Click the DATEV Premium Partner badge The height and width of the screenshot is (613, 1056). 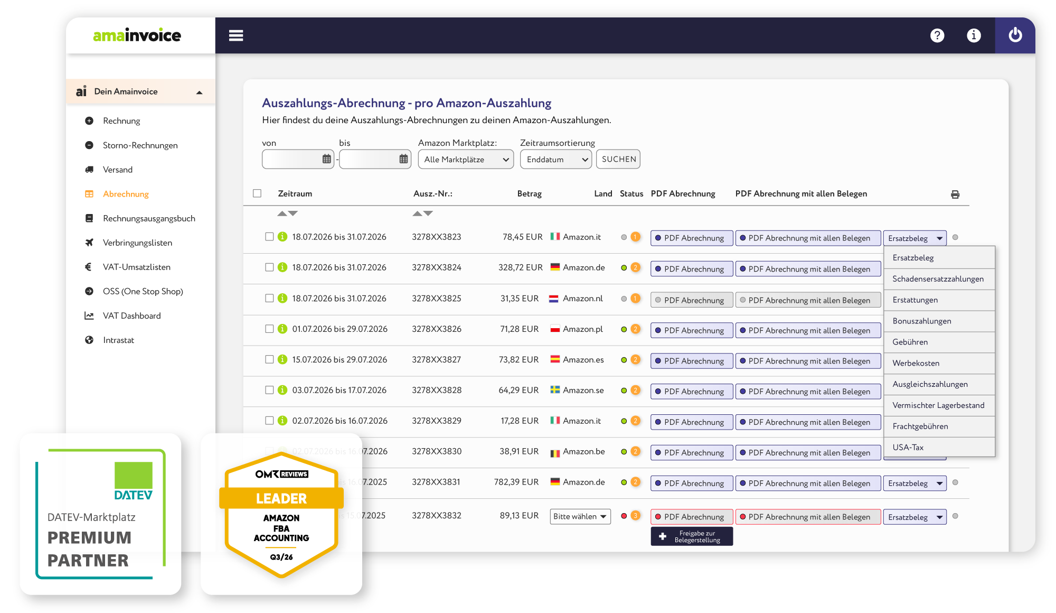(x=100, y=514)
